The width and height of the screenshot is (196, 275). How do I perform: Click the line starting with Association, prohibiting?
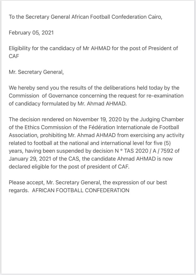(x=96, y=135)
